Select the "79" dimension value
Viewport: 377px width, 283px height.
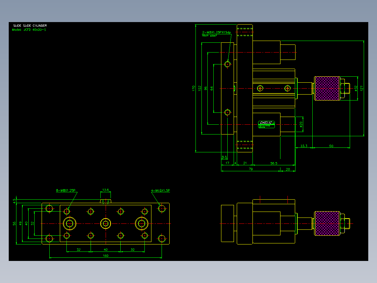tap(251, 169)
